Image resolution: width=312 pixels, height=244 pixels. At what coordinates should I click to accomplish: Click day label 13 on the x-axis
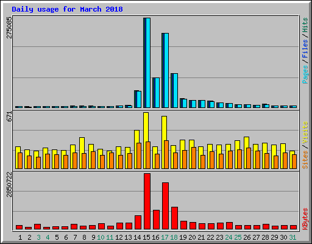point(128,237)
